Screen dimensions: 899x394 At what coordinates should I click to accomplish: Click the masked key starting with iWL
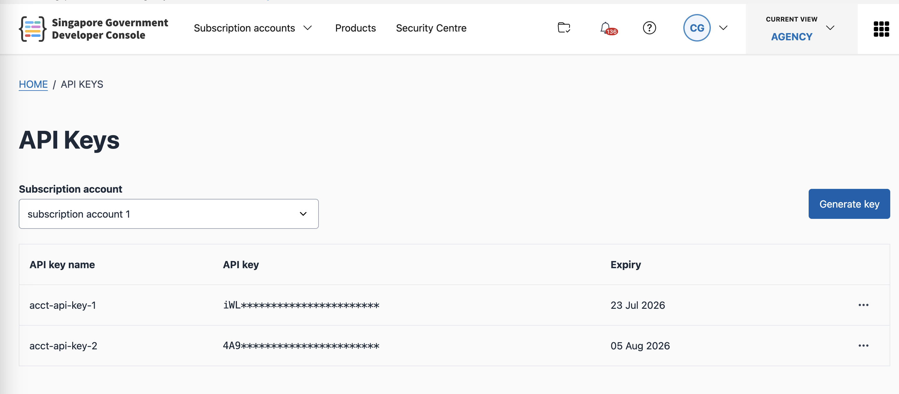pos(301,305)
